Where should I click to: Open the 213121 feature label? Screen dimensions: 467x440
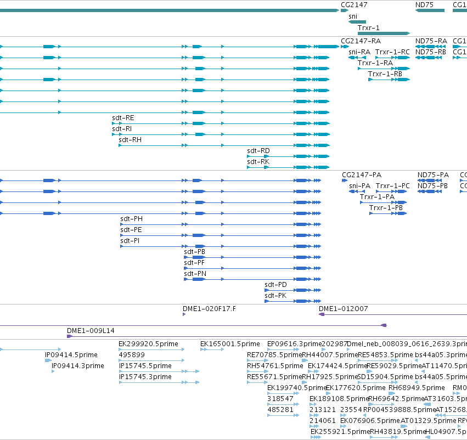pyautogui.click(x=323, y=410)
